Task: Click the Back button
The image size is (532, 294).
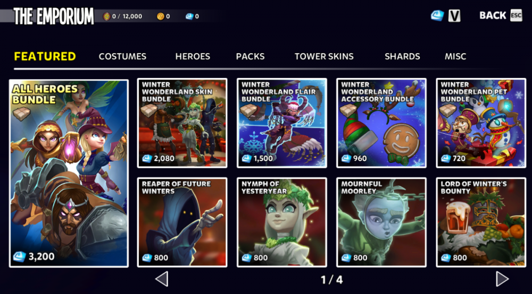Action: coord(493,15)
